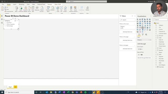The height and width of the screenshot is (94, 168).
Task: Click the Refresh button
Action: pos(53,9)
